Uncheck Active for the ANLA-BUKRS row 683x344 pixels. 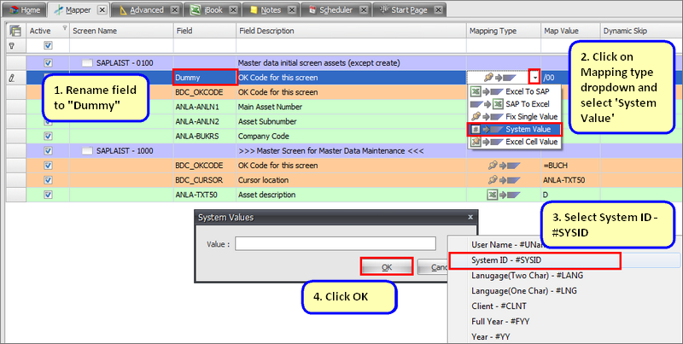coord(48,135)
